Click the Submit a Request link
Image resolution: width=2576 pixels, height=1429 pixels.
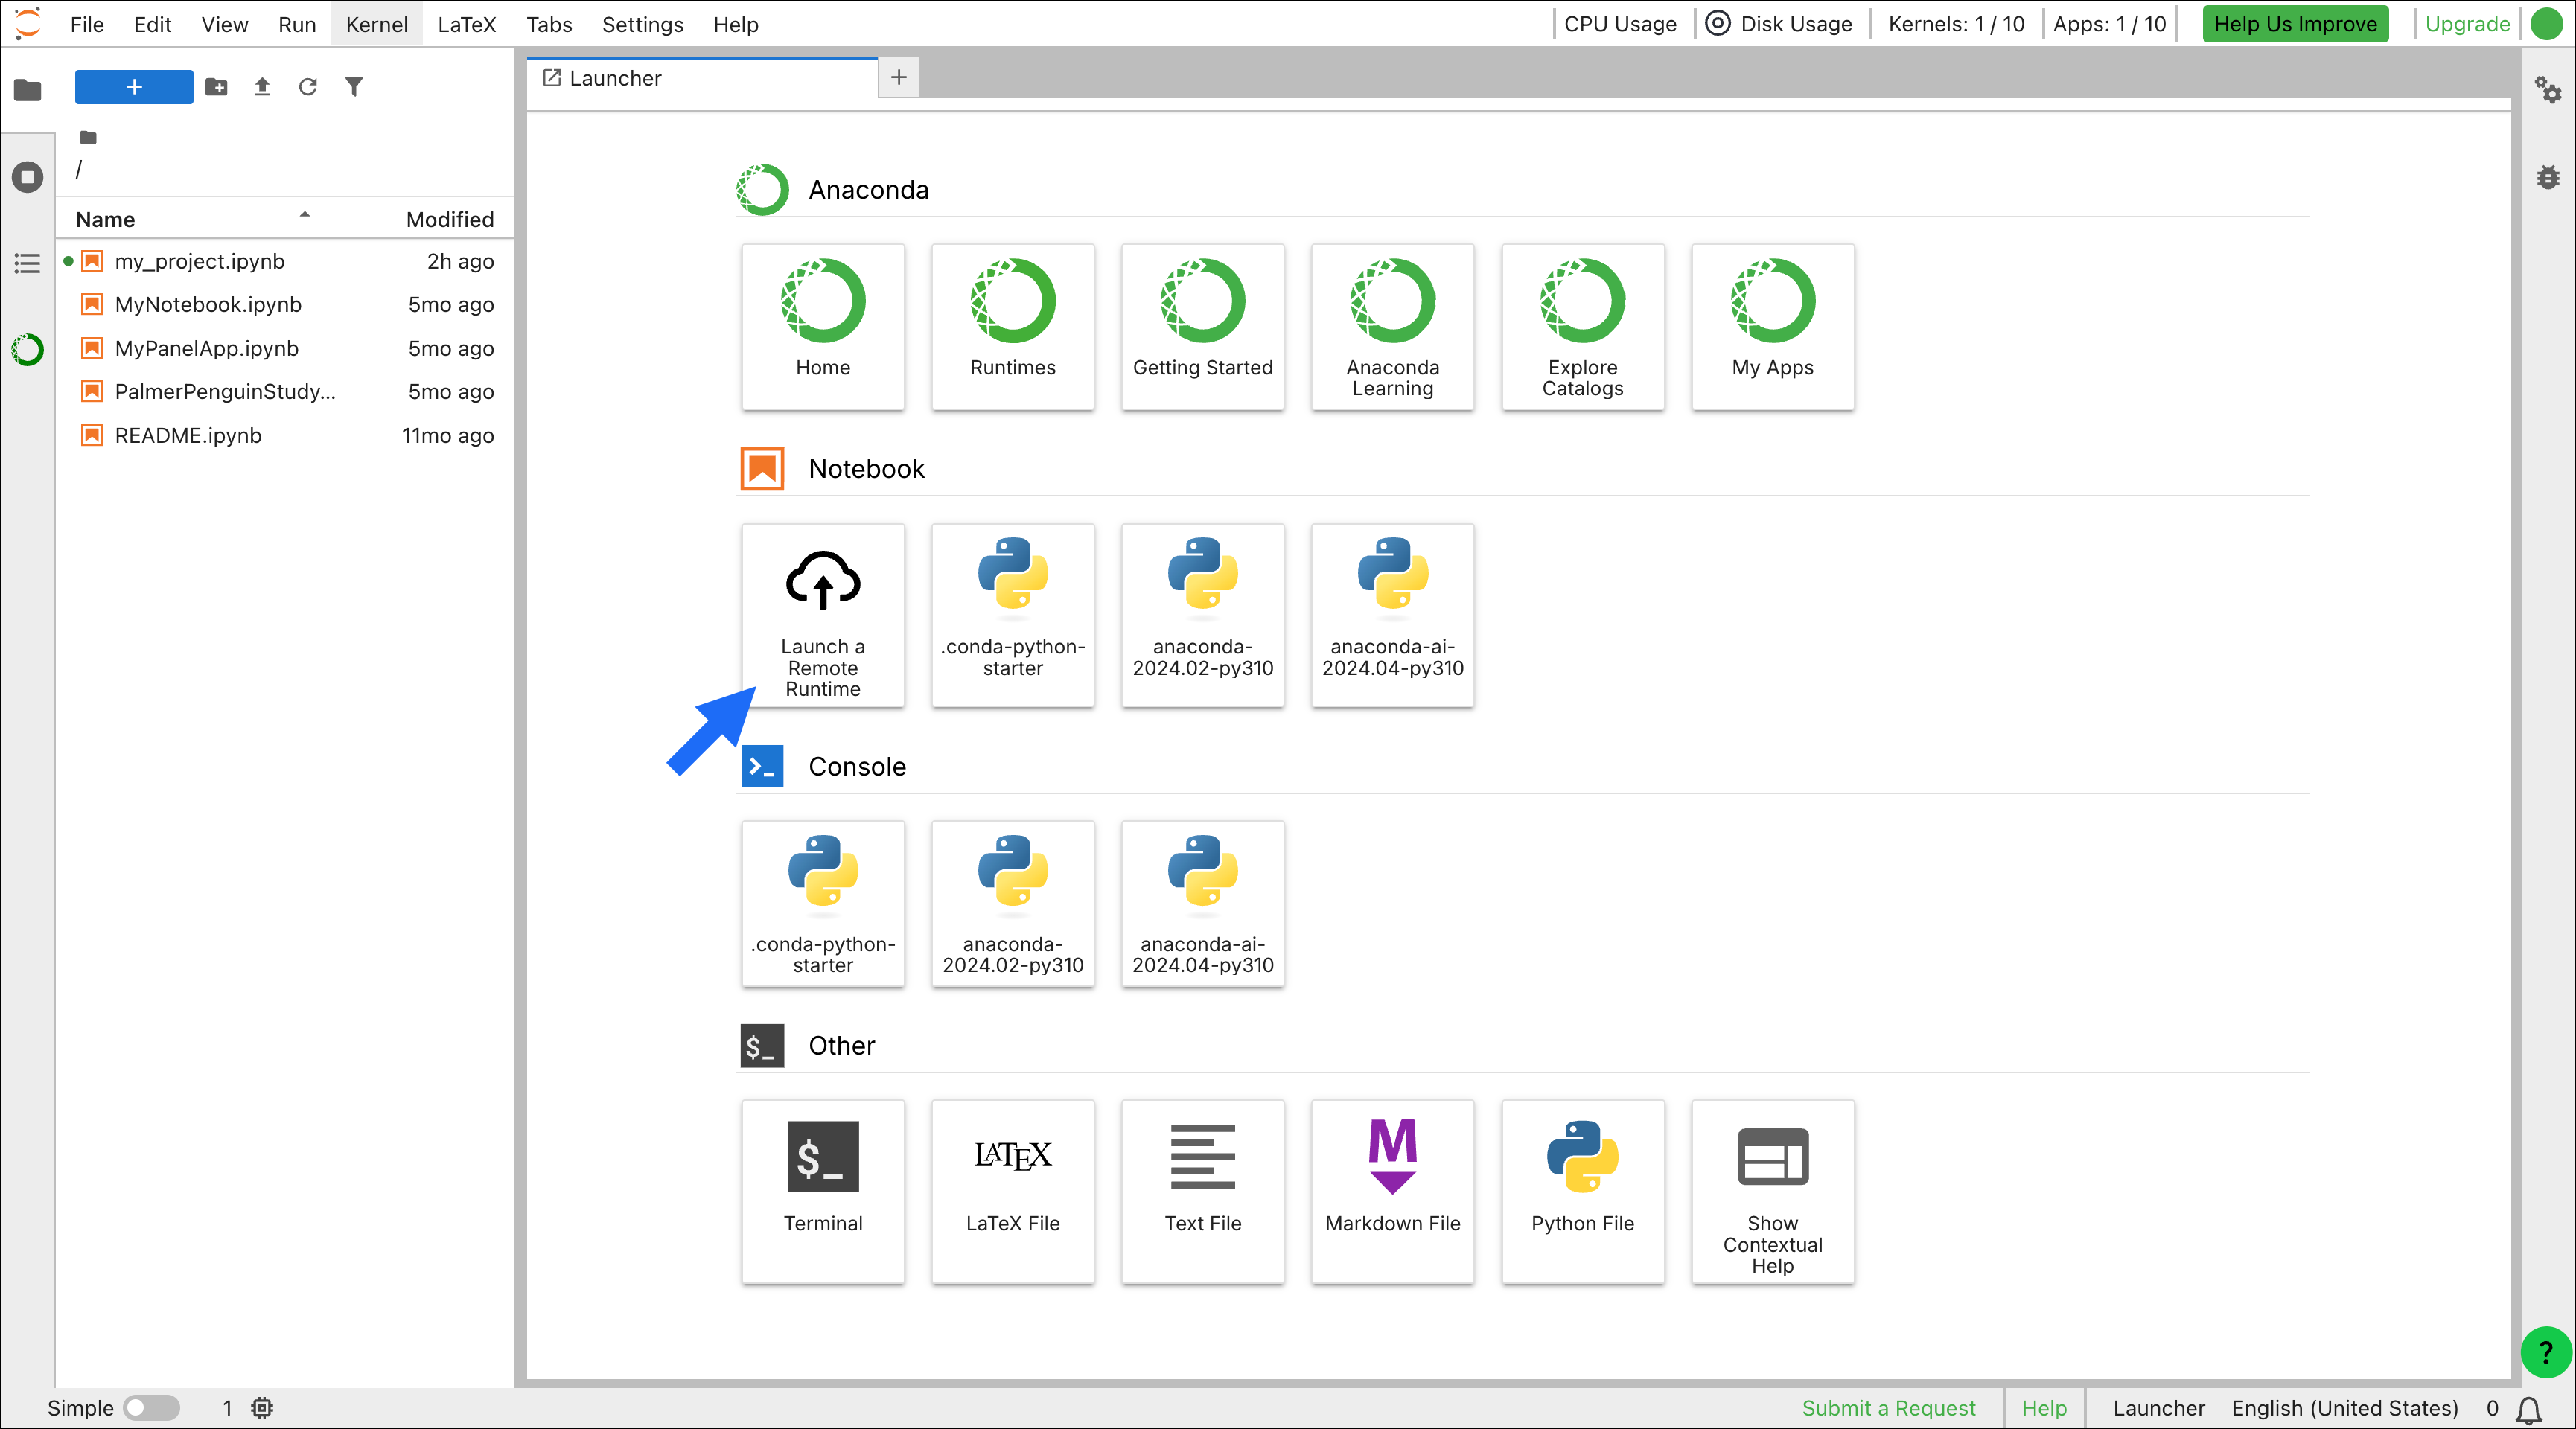1888,1408
